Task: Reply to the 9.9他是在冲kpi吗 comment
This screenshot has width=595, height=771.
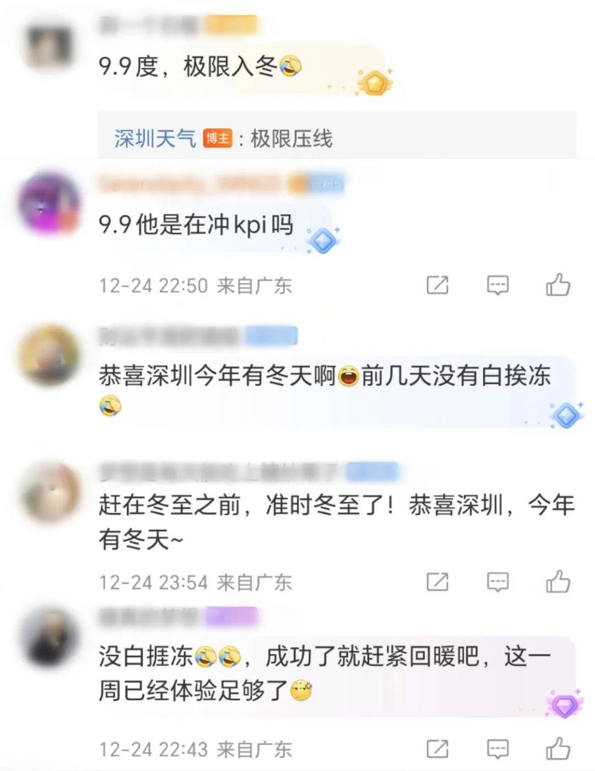Action: coord(497,285)
